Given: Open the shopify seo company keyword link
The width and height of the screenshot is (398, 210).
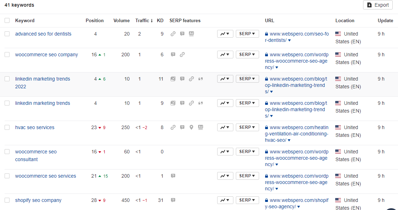Looking at the screenshot, I should [38, 200].
